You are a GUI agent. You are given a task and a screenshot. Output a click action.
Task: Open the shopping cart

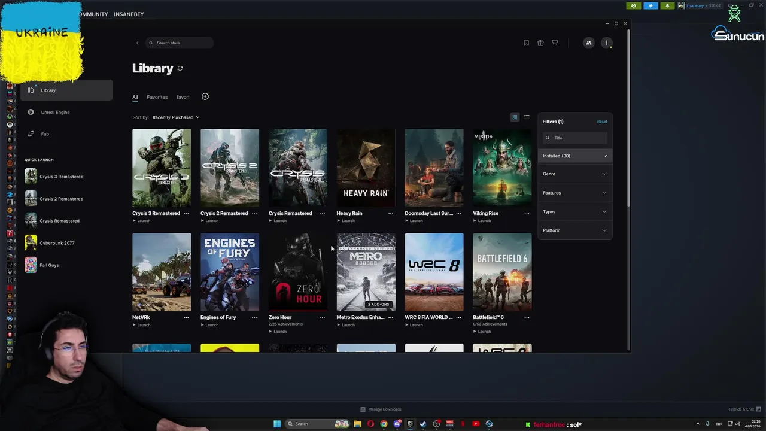tap(555, 43)
